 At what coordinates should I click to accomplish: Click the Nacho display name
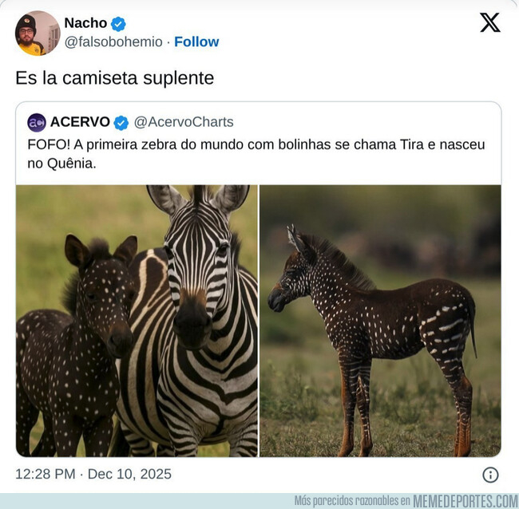point(85,24)
